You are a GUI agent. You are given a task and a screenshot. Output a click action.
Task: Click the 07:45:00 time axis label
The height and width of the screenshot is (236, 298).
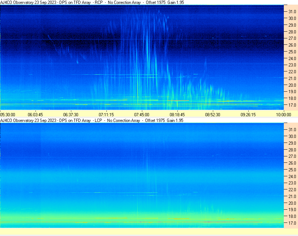[142, 115]
